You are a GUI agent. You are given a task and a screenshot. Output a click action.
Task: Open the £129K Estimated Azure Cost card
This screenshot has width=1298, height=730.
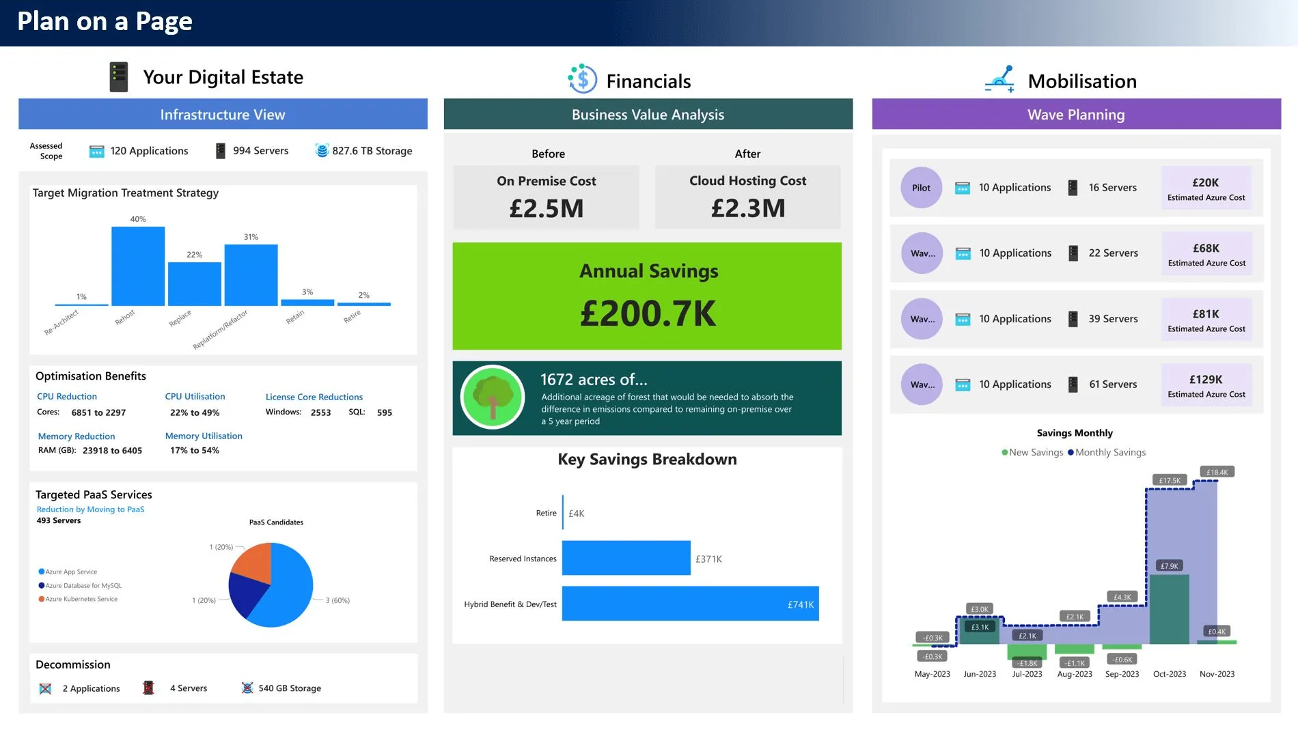point(1206,385)
